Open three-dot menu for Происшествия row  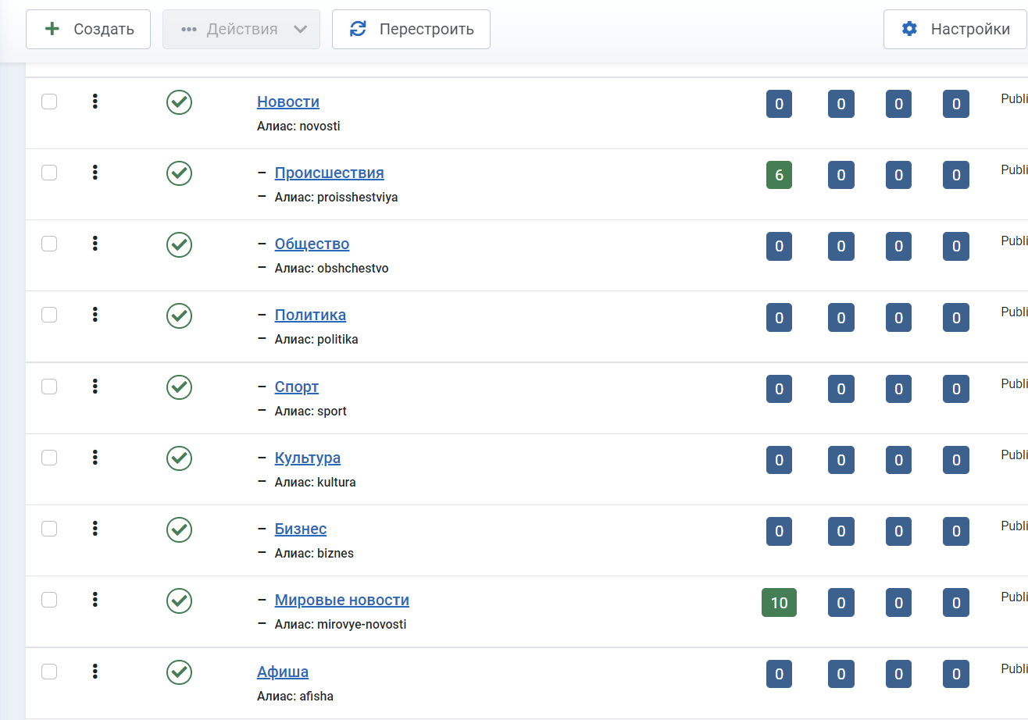[x=95, y=173]
